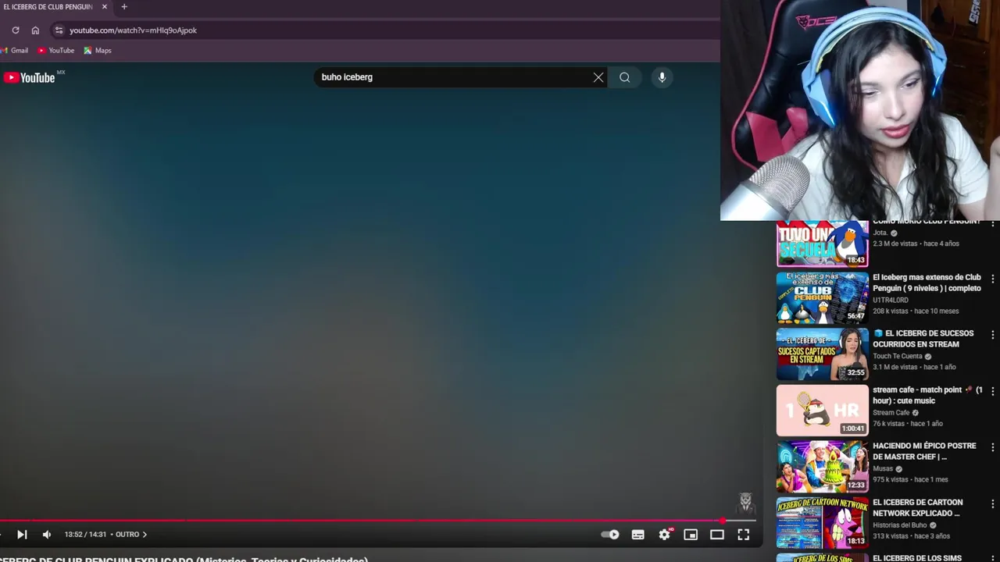The height and width of the screenshot is (562, 1000).
Task: Open the YouTube bookmark
Action: point(55,51)
